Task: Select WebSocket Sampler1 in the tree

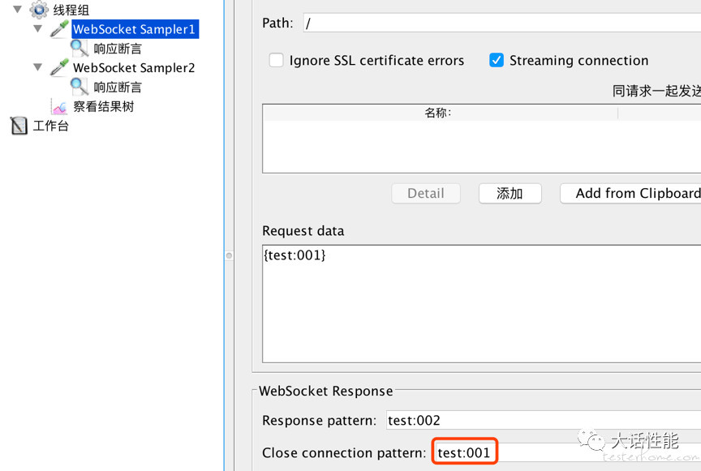Action: pyautogui.click(x=135, y=29)
